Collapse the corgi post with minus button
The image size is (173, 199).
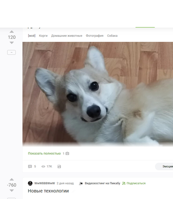point(11,52)
